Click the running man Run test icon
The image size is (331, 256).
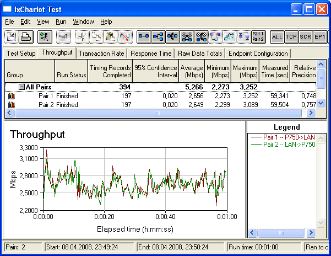pyautogui.click(x=45, y=36)
